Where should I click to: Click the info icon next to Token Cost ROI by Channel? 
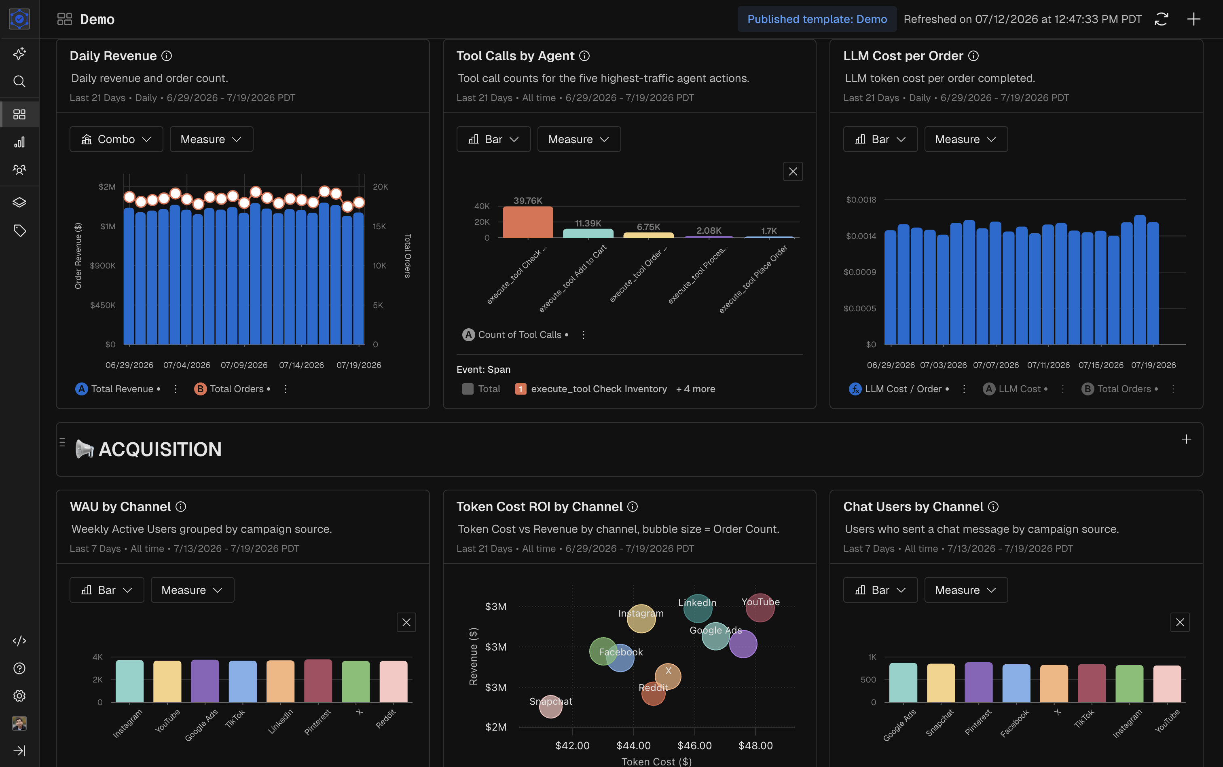pyautogui.click(x=633, y=507)
